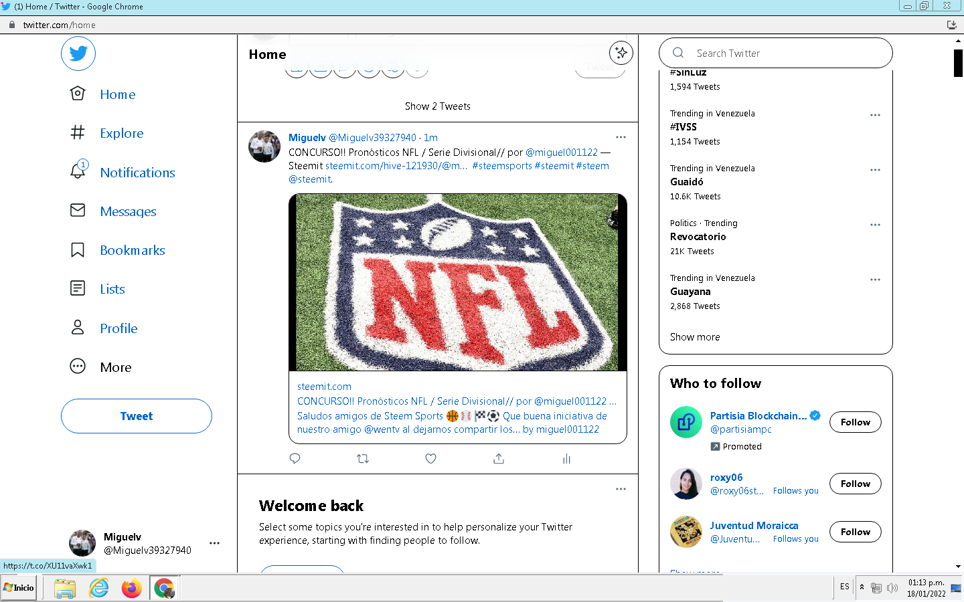The width and height of the screenshot is (964, 602).
Task: Open Firefox from the taskbar
Action: (131, 588)
